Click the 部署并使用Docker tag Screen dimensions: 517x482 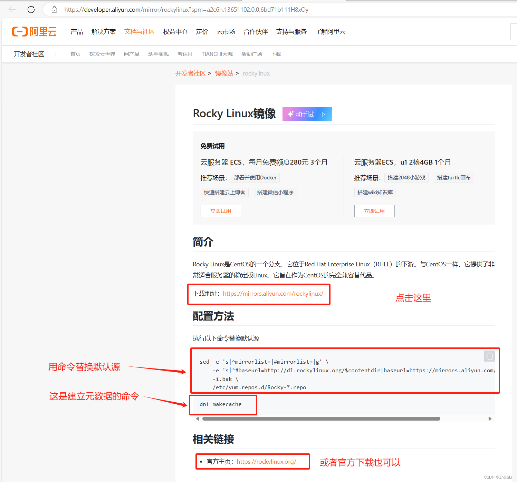point(255,178)
